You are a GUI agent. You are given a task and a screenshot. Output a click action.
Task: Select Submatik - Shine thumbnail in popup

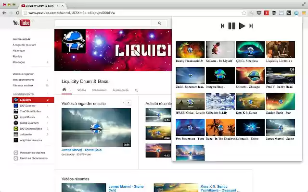[250, 127]
